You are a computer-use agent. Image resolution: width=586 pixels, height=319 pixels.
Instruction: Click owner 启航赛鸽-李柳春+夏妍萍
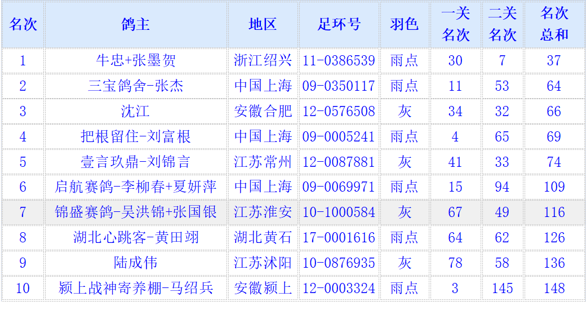coord(136,187)
